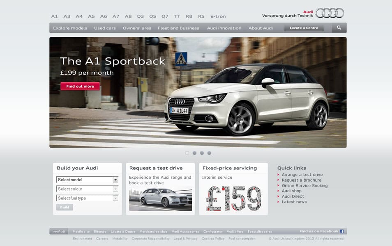This screenshot has width=392, height=246.
Task: Click Merchandise shop footer link
Action: coord(153,232)
